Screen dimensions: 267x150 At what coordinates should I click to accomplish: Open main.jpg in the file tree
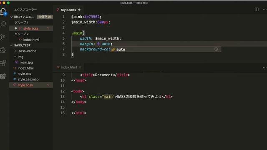(x=26, y=62)
